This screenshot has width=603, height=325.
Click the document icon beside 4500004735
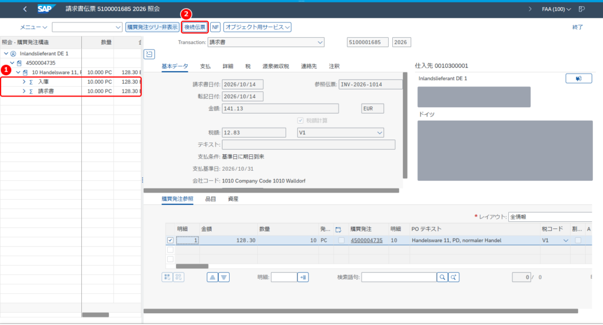tap(19, 63)
